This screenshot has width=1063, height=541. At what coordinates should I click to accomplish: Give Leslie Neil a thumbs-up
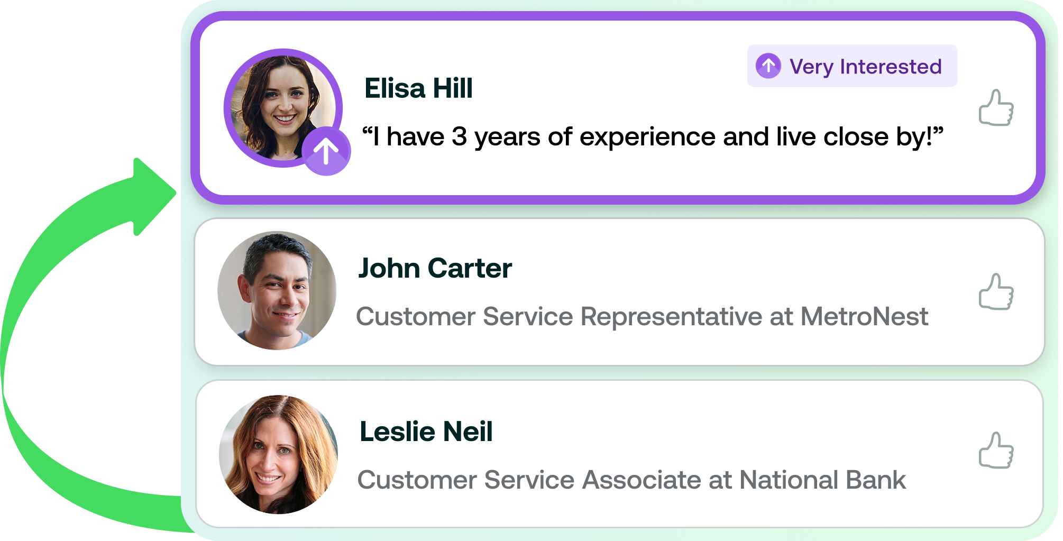[x=996, y=451]
